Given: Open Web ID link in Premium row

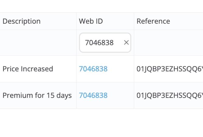Looking at the screenshot, I should point(93,95).
